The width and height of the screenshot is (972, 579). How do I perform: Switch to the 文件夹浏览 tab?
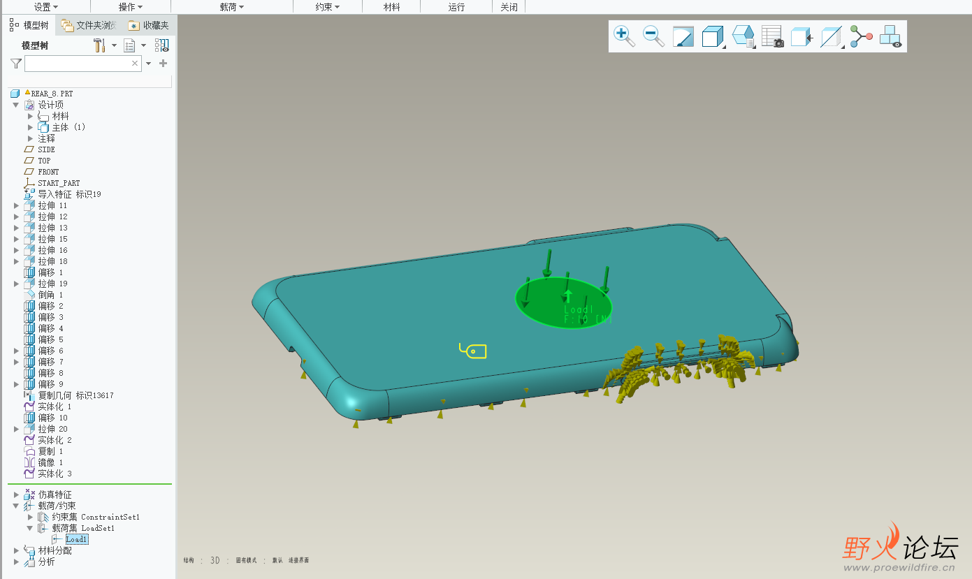88,25
